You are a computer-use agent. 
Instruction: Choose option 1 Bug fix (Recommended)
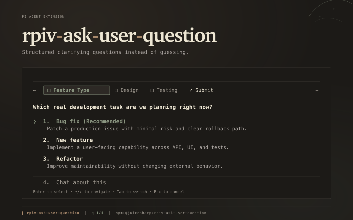pos(84,121)
